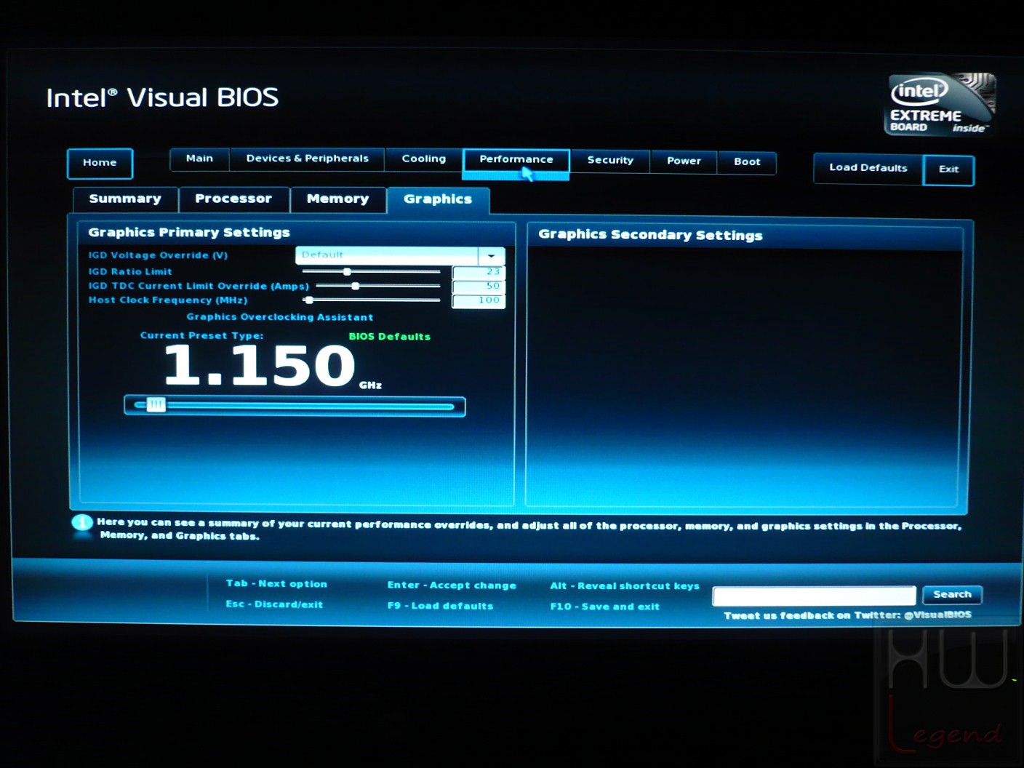The width and height of the screenshot is (1024, 768).
Task: Select the Performance menu tab
Action: pos(516,160)
